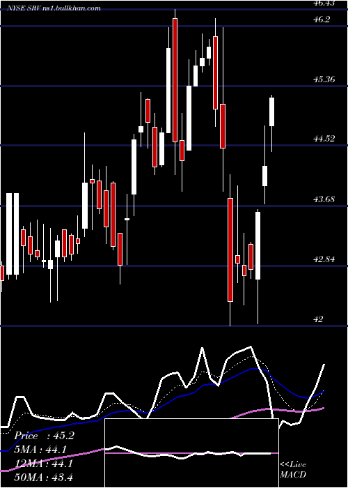
Task: Click the 42.84 price level label
Action: pyautogui.click(x=324, y=259)
